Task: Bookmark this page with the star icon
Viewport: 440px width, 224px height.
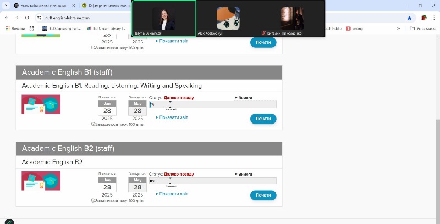Action: tap(409, 18)
